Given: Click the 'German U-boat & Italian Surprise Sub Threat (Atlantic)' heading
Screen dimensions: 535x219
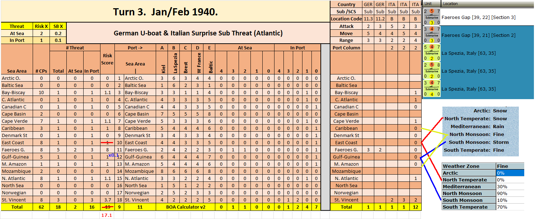Looking at the screenshot, I should click(x=198, y=33).
